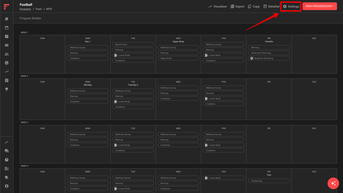
Task: Open the shield admin icon in the sidebar
Action: (6, 177)
